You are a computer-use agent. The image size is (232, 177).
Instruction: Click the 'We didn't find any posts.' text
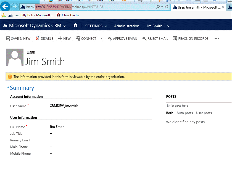coord(186,122)
